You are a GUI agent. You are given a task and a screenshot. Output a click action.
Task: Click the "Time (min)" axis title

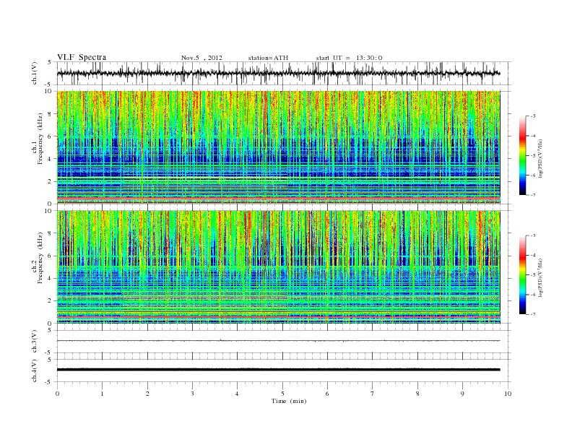[289, 401]
